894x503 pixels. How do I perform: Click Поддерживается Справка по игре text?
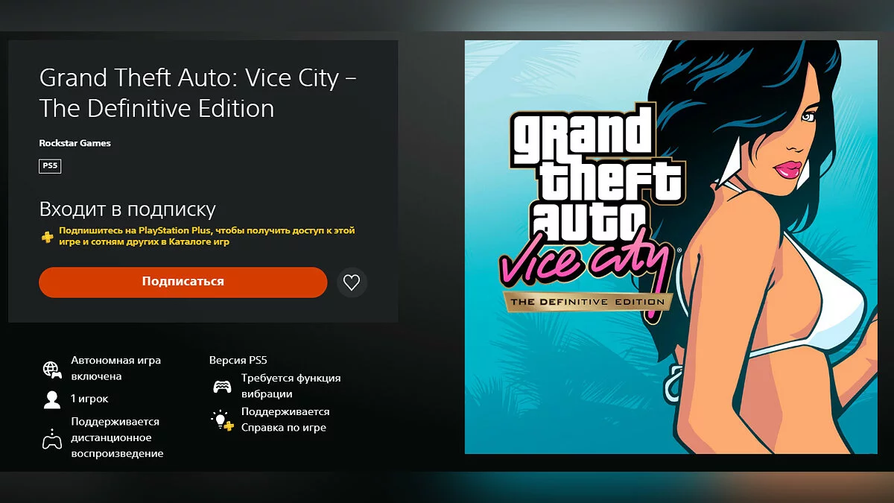(x=285, y=420)
